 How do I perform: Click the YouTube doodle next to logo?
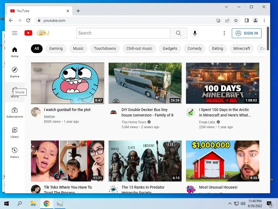click(43, 33)
